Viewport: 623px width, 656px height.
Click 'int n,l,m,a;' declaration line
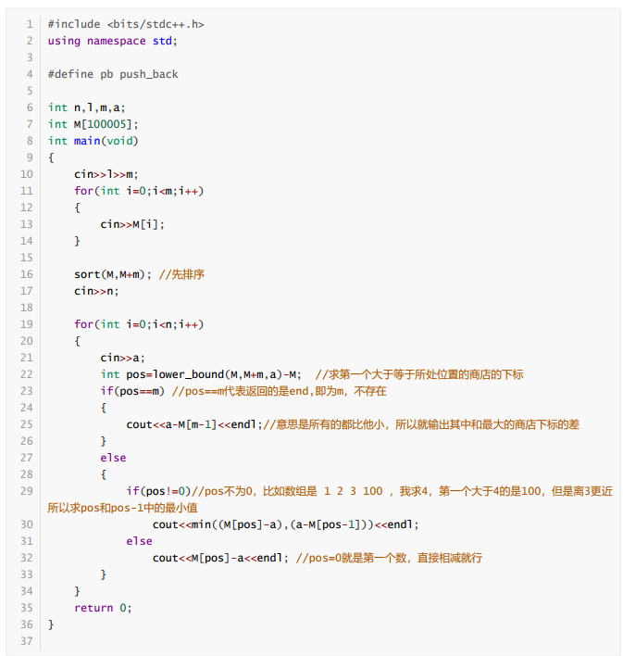click(x=86, y=107)
